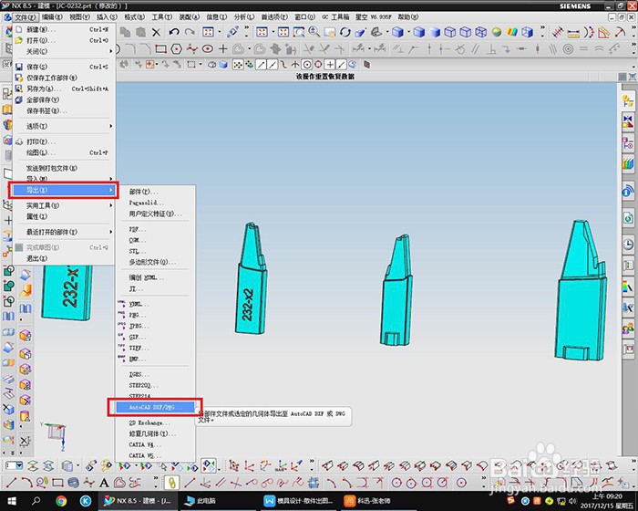Toggle the midpoint snap button

tap(273, 65)
